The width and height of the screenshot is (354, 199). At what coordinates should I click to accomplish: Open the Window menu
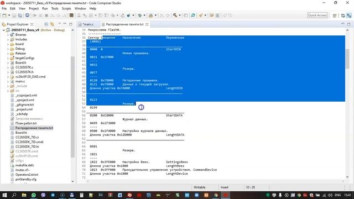pyautogui.click(x=80, y=9)
